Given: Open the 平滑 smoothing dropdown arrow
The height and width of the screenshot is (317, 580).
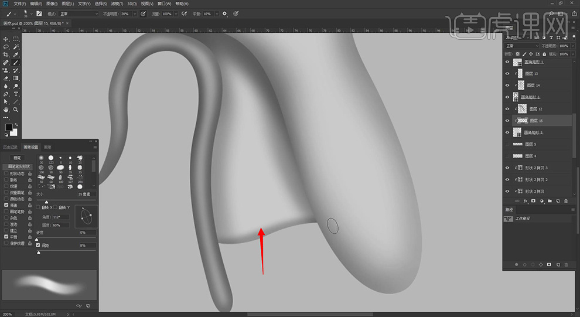Looking at the screenshot, I should [217, 13].
